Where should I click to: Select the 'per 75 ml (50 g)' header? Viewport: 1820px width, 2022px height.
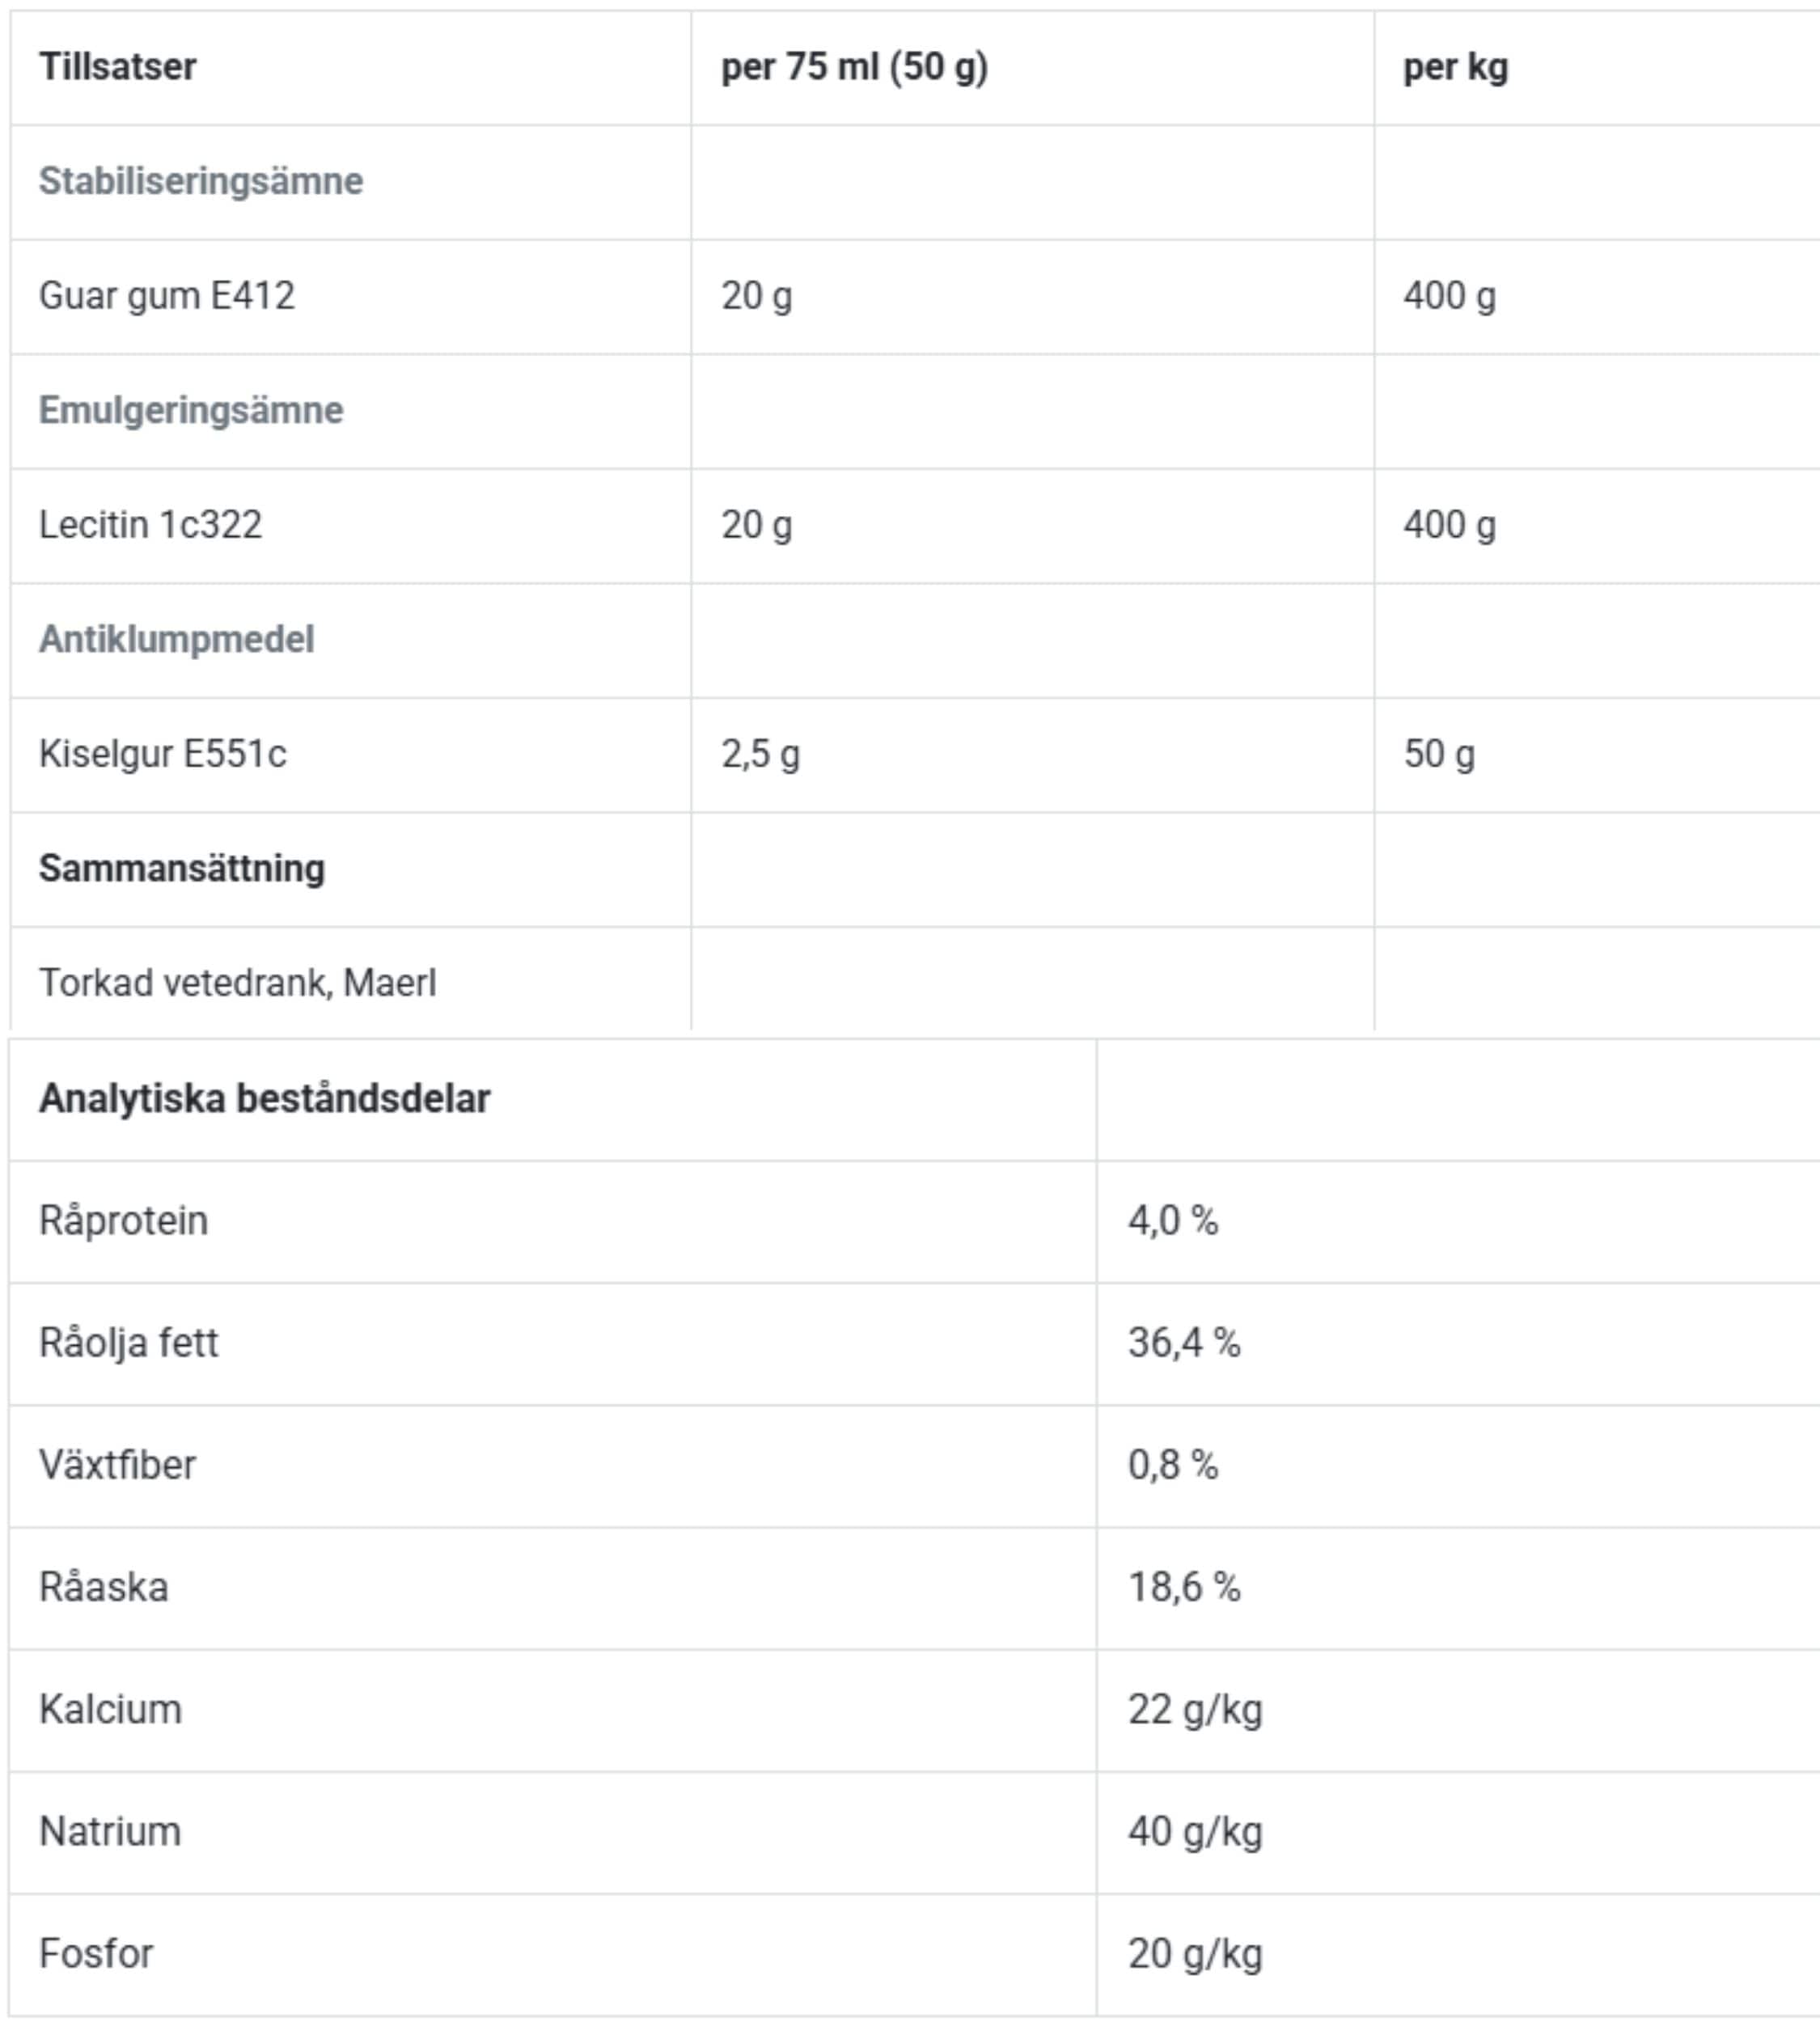[854, 67]
